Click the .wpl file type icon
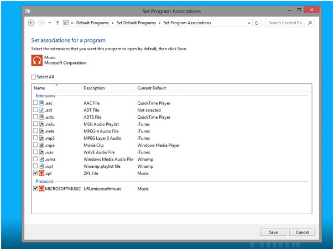Viewport: 334px width, 249px height. pos(41,166)
